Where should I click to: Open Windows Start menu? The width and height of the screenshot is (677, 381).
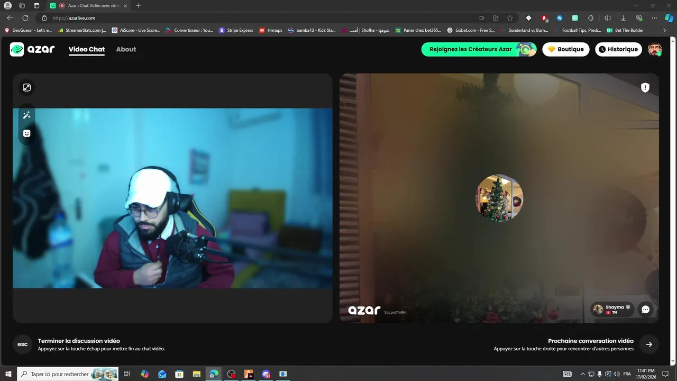tap(8, 374)
